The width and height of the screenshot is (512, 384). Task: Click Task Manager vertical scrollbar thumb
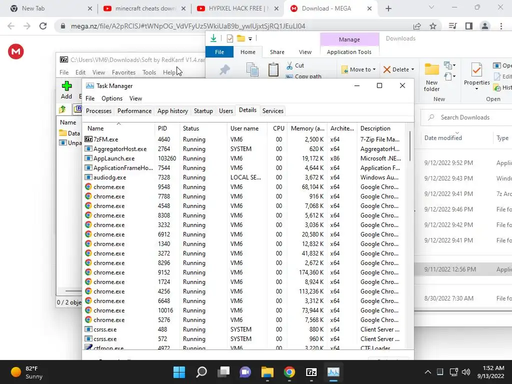[409, 146]
